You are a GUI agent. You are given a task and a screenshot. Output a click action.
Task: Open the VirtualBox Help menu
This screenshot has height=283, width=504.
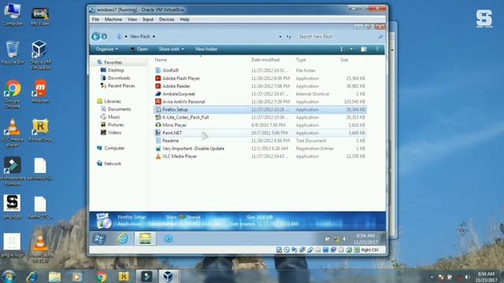point(184,19)
